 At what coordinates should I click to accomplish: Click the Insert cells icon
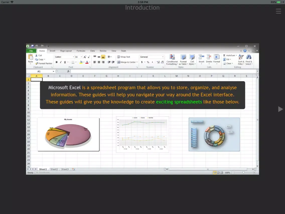coord(201,57)
